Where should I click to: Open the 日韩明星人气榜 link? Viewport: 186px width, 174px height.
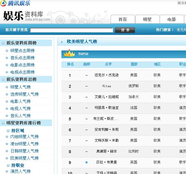pos(24,151)
